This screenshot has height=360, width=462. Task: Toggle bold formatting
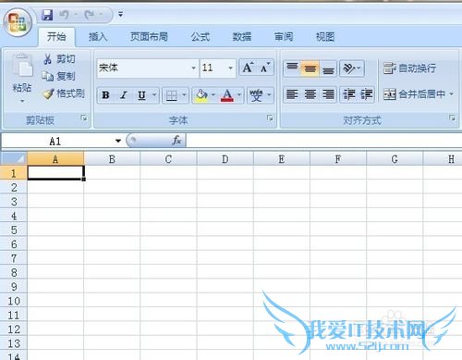[105, 95]
